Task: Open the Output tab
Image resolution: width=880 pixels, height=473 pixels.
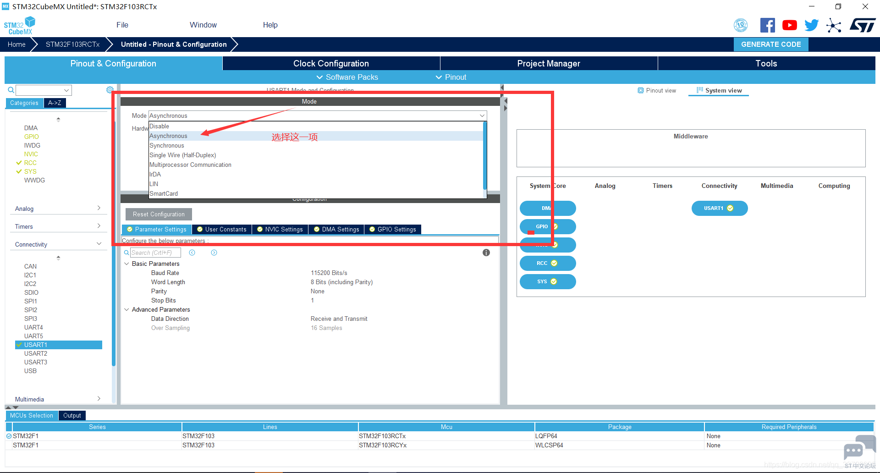Action: click(x=72, y=416)
